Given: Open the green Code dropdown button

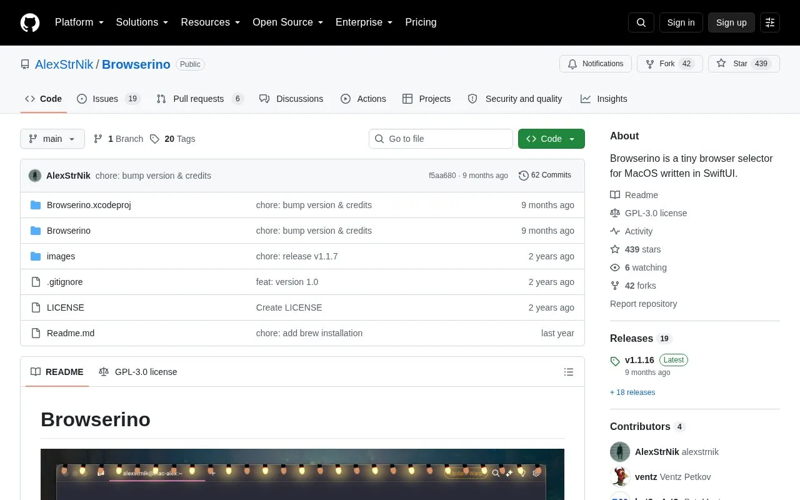Looking at the screenshot, I should pyautogui.click(x=551, y=139).
